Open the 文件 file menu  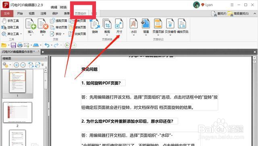[x=7, y=13]
